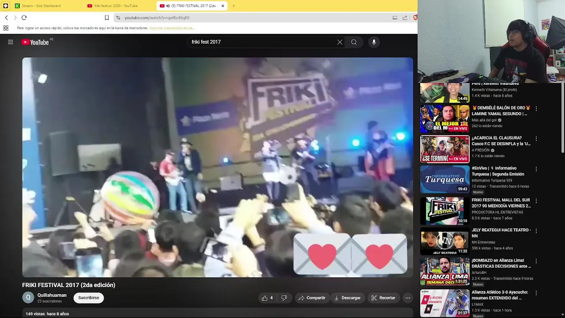Open the 'DEMBÉLÉ BALÓN DE ORO' live thumbnail

(444, 119)
